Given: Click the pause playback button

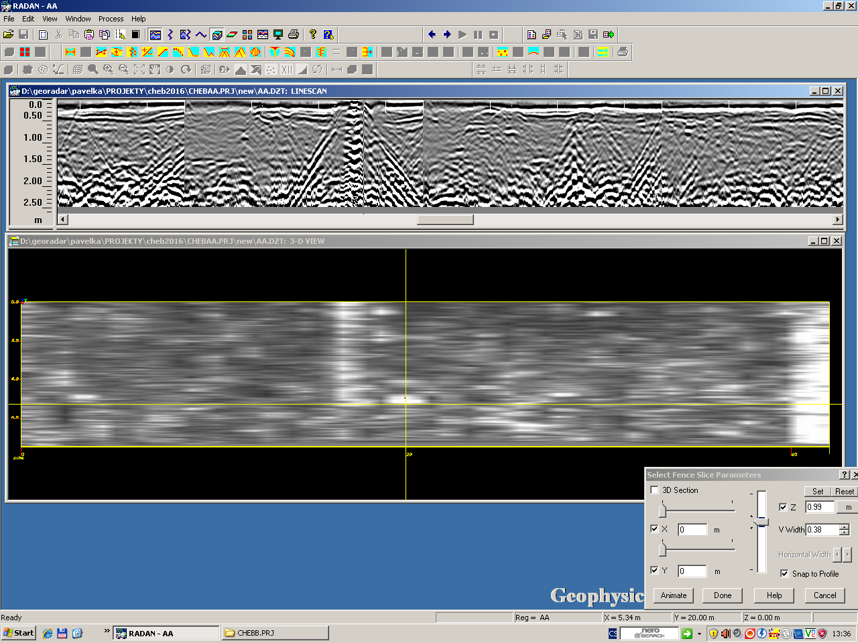Looking at the screenshot, I should (478, 35).
